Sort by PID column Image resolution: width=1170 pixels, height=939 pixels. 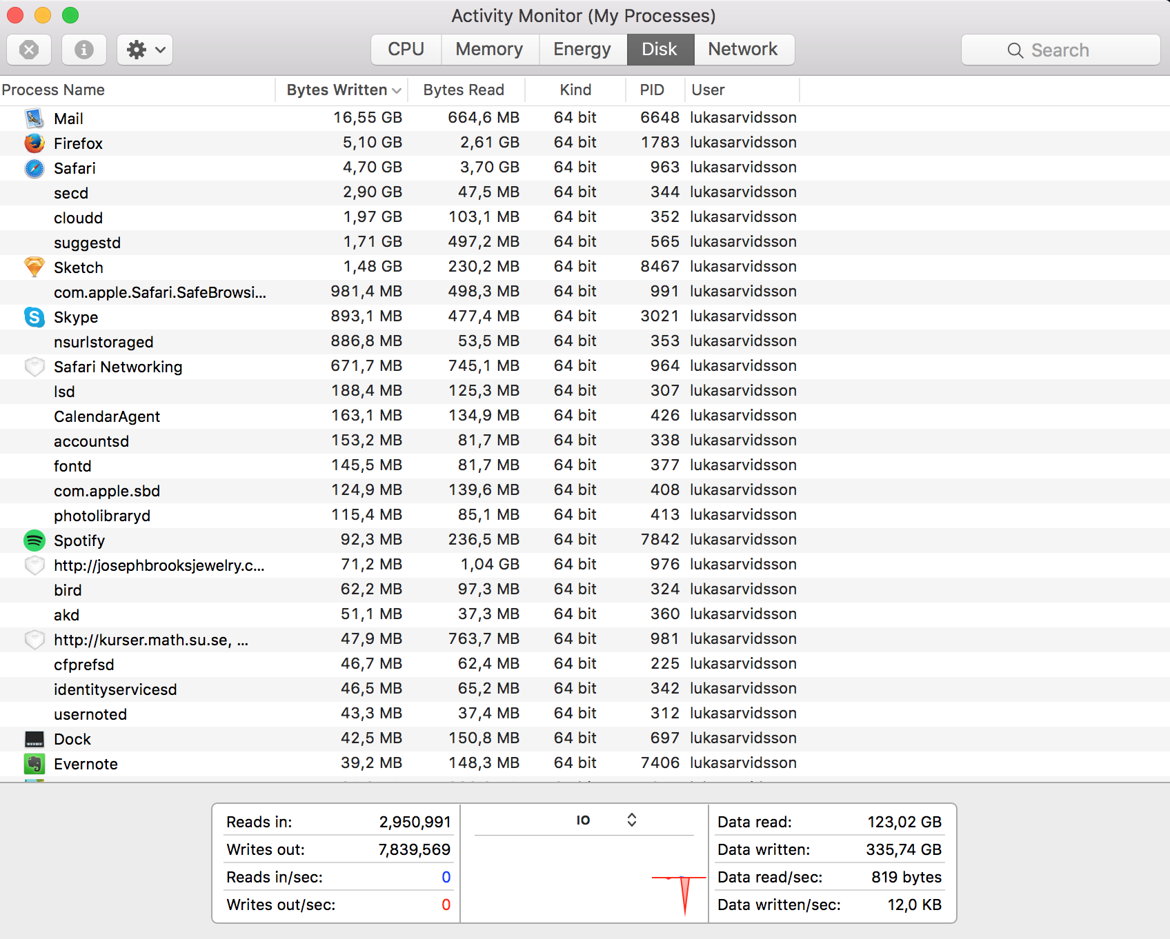(x=655, y=90)
